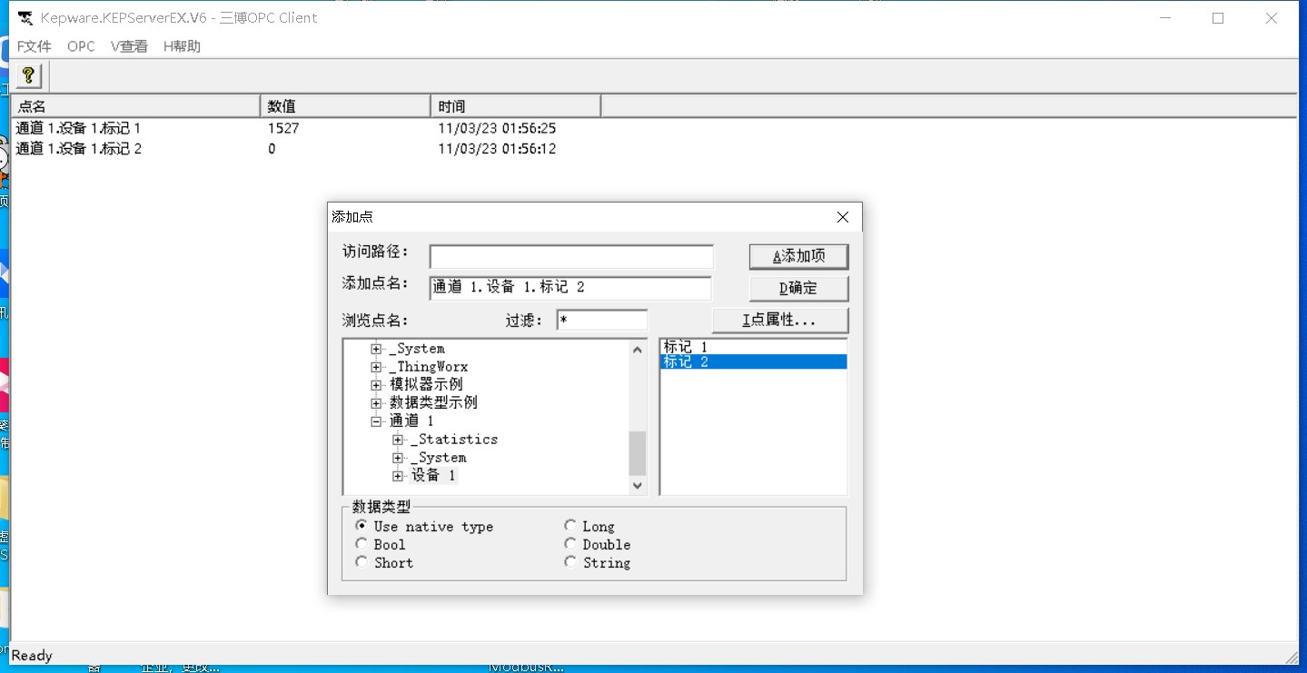
Task: Click the value 1527 cell
Action: tap(283, 129)
